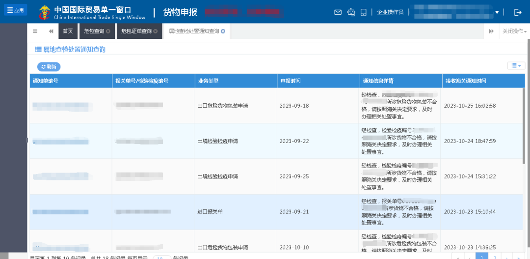Select the 2023-09-22 declaration date cell
The image size is (530, 259).
point(294,141)
